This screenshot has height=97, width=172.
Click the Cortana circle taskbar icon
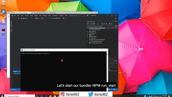pyautogui.click(x=37, y=96)
